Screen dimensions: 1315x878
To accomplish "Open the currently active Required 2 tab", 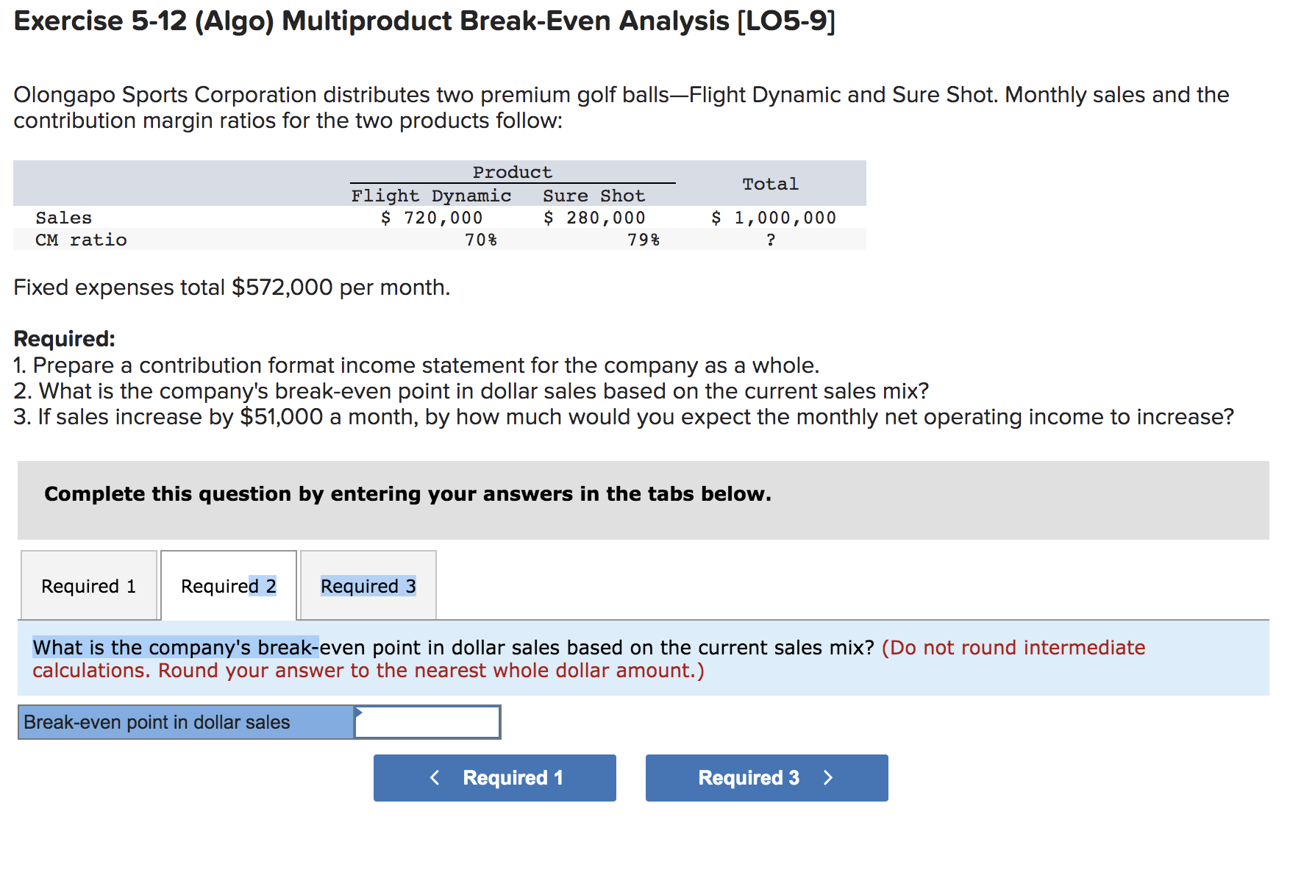I will click(228, 585).
